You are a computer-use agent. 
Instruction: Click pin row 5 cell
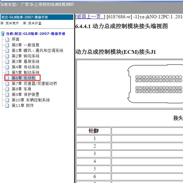click(93, 169)
